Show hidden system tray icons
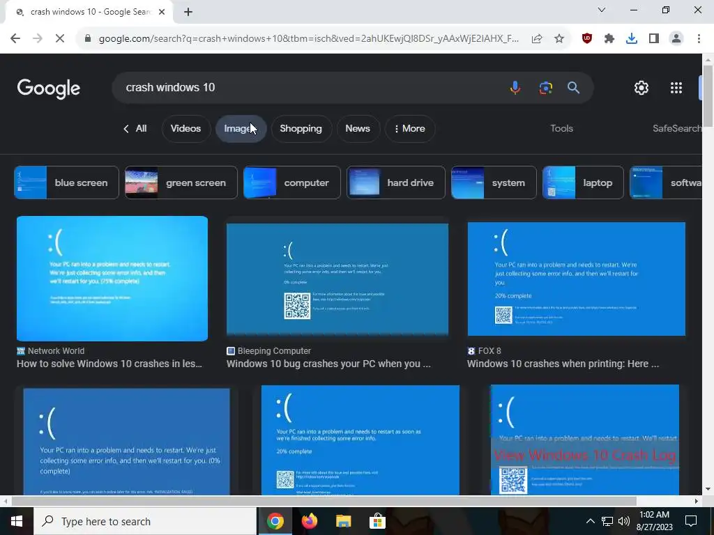714x535 pixels. point(590,521)
